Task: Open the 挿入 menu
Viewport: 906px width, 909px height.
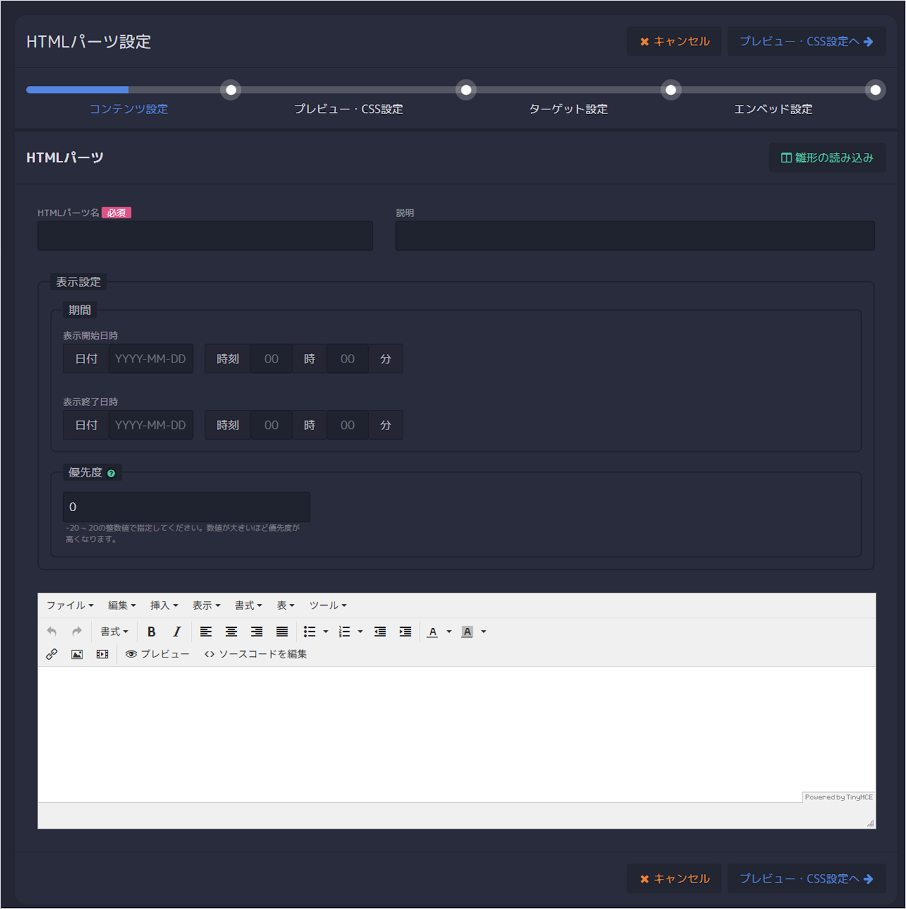Action: point(164,606)
